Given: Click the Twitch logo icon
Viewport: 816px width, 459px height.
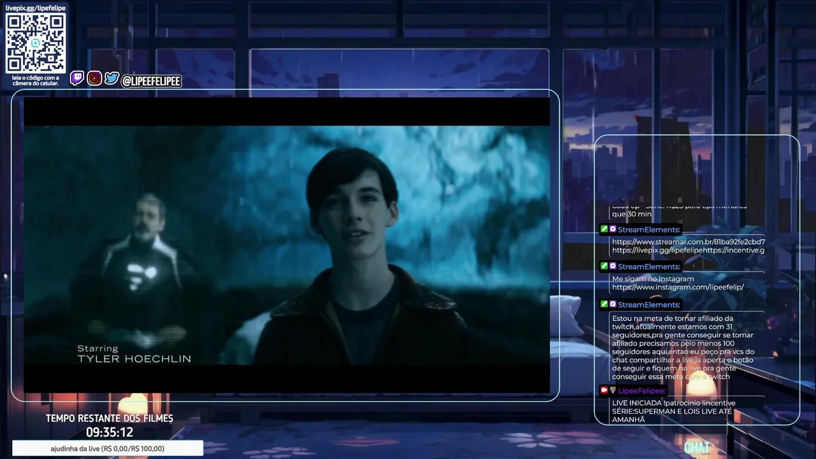Looking at the screenshot, I should (x=76, y=78).
